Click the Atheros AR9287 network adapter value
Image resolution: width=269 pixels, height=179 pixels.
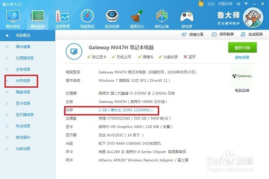pyautogui.click(x=143, y=160)
